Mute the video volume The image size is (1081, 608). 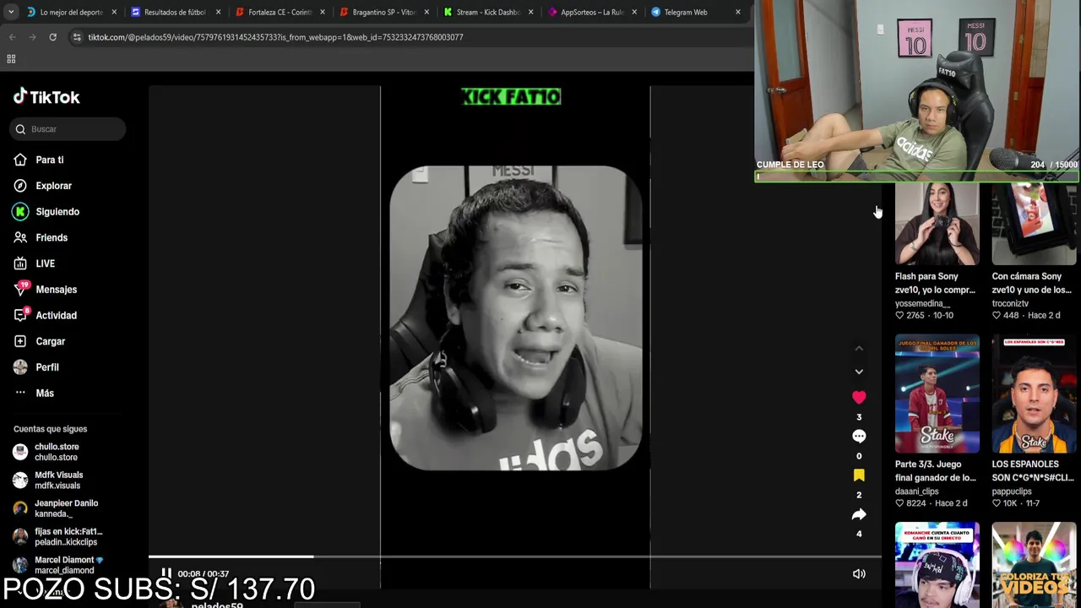pos(859,574)
